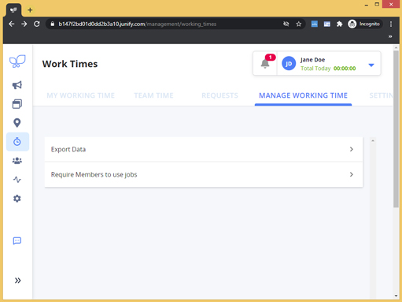Switch to the cut-off Settings tab
This screenshot has height=302, width=402.
381,95
